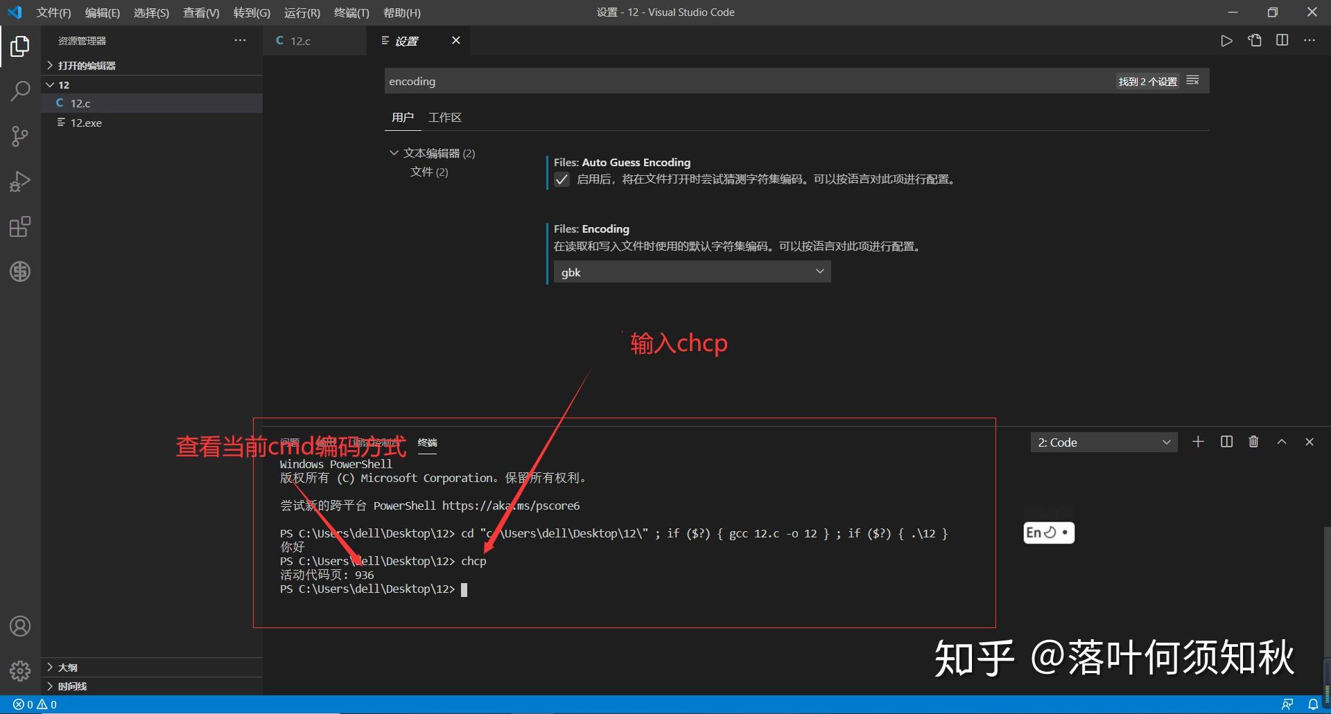Open the Source Control view
This screenshot has width=1331, height=714.
[20, 136]
